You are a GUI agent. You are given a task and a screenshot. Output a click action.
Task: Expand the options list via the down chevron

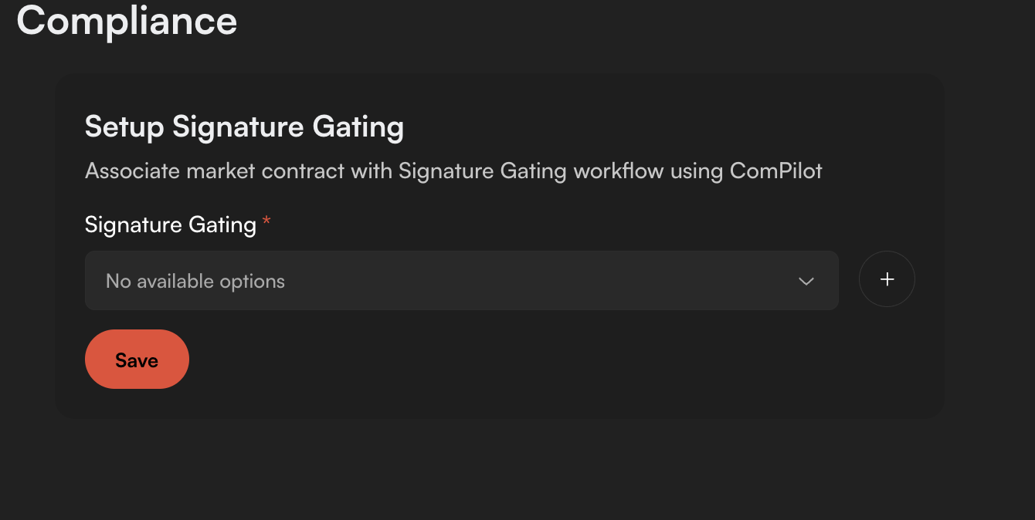[x=806, y=282]
